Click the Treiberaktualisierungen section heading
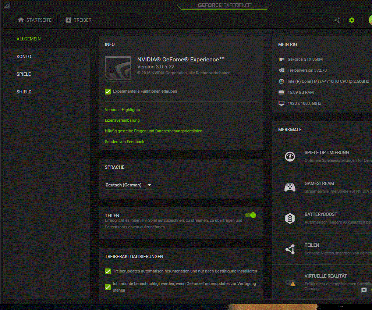The image size is (372, 310). pos(134,257)
